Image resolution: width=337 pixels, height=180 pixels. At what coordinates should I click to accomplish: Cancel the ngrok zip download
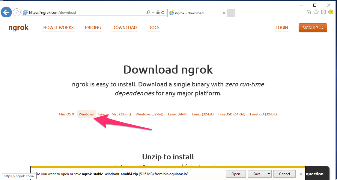pos(285,174)
